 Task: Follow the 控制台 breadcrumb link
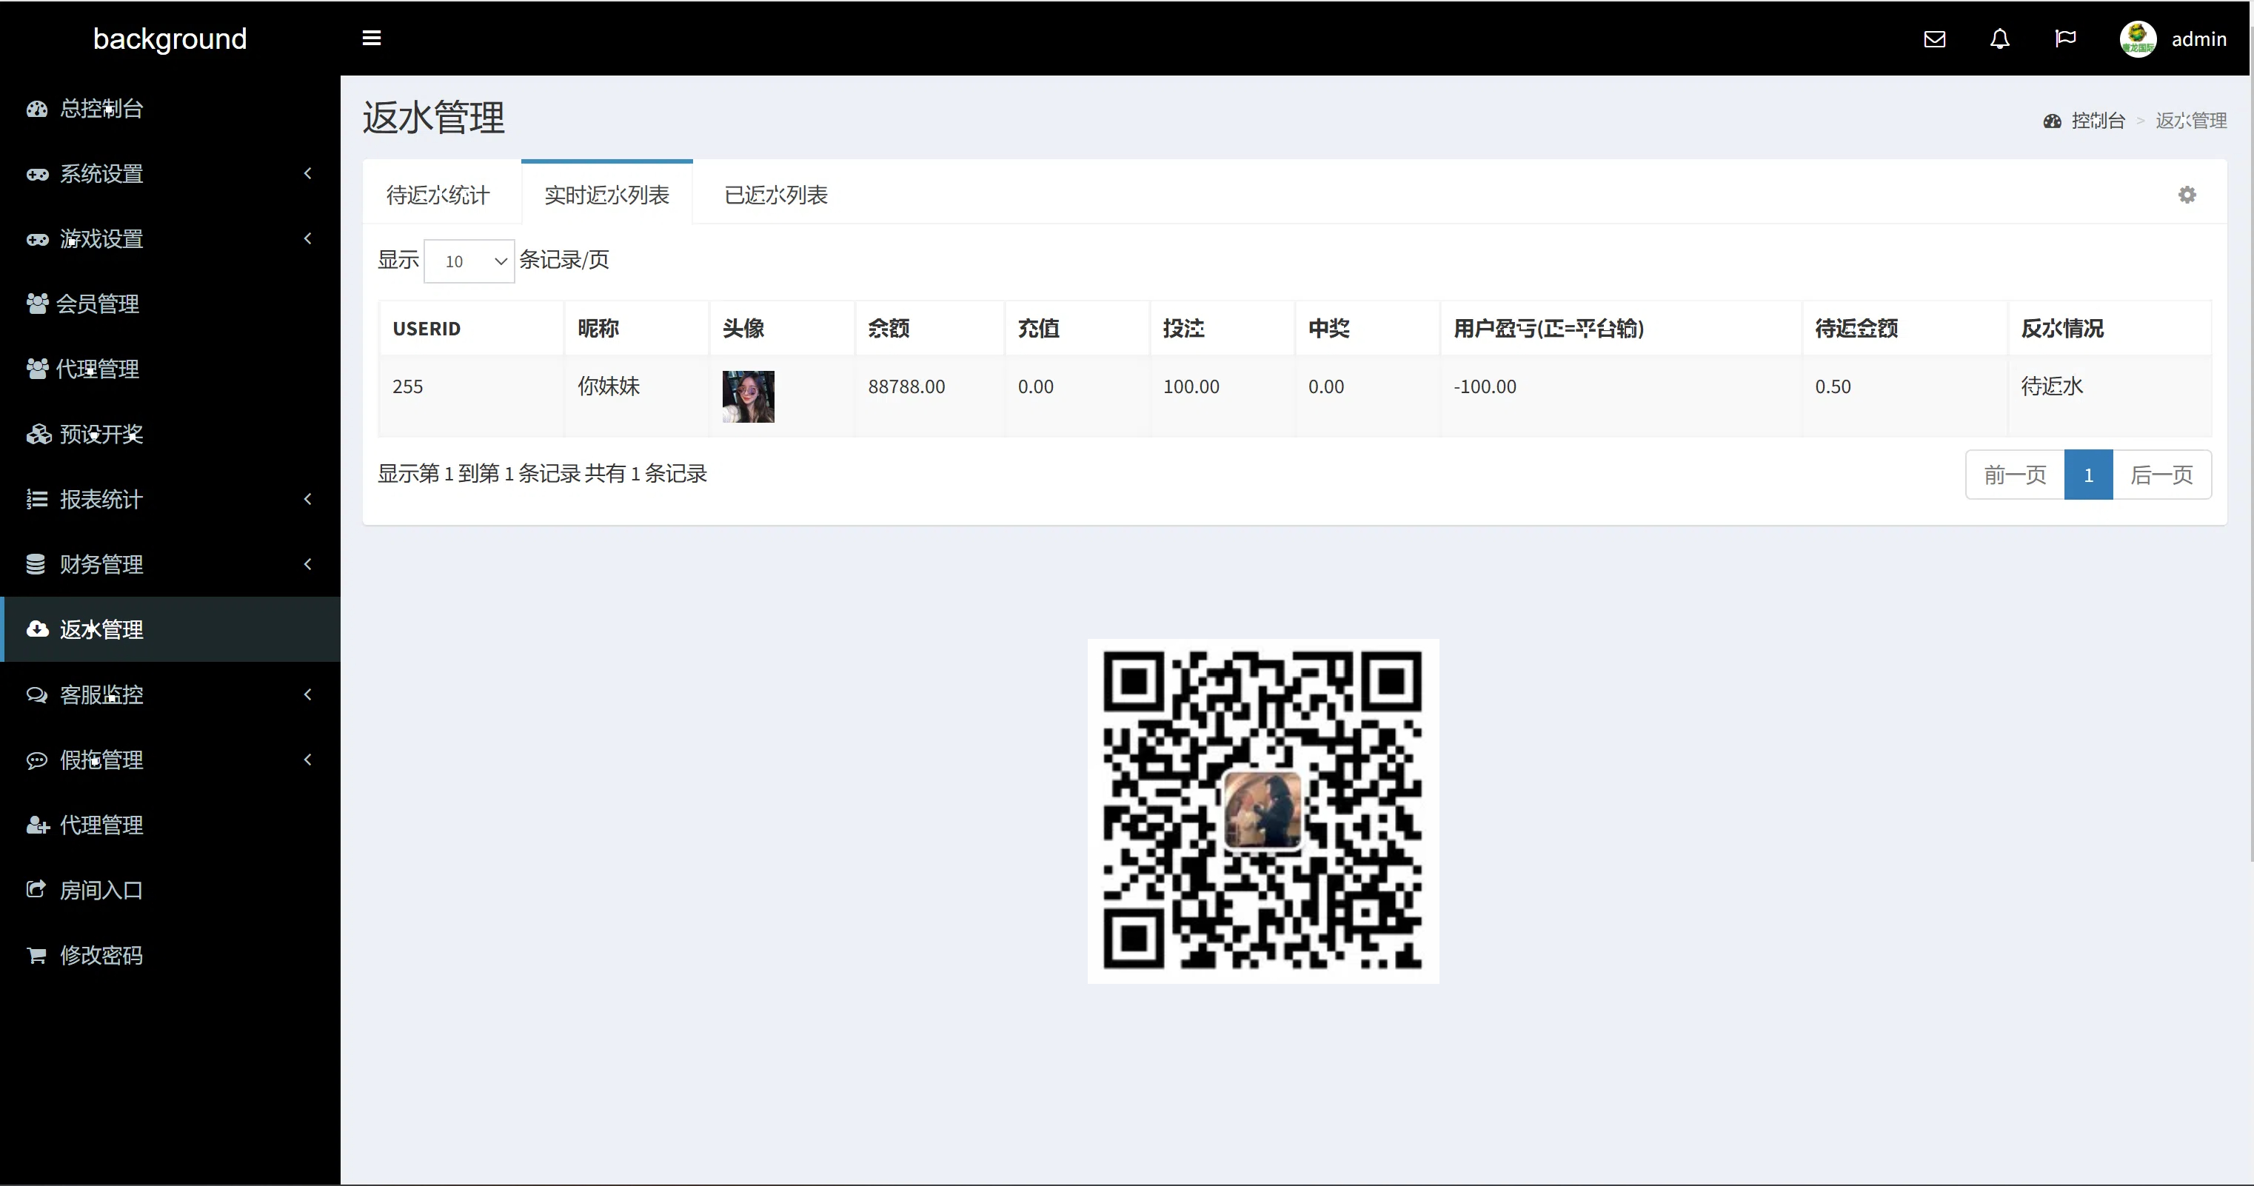click(x=2099, y=121)
